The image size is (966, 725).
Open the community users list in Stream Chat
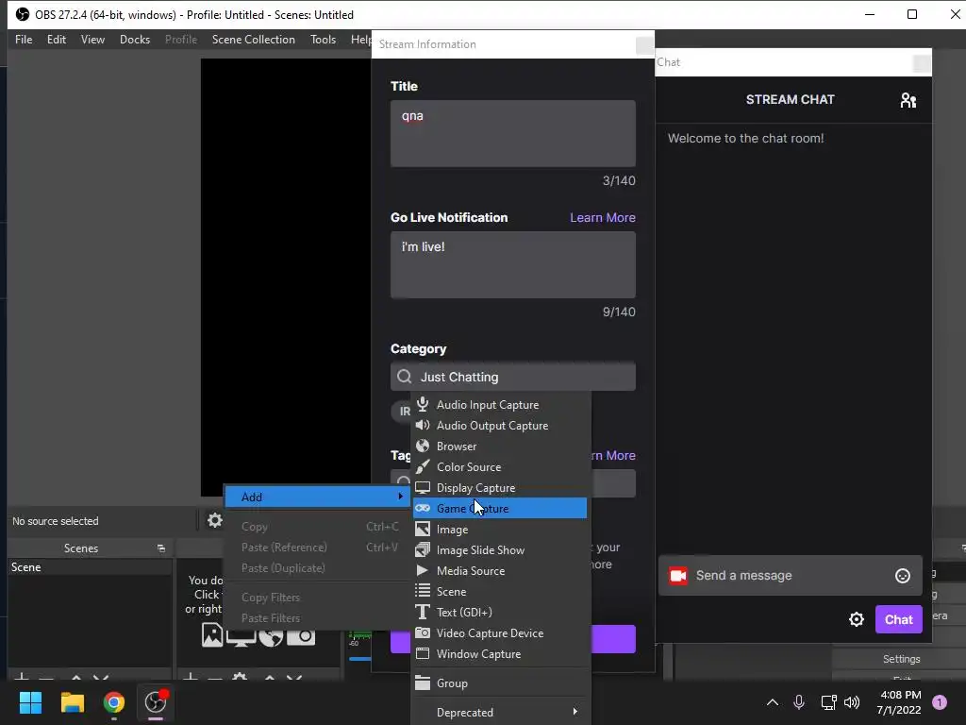(908, 100)
